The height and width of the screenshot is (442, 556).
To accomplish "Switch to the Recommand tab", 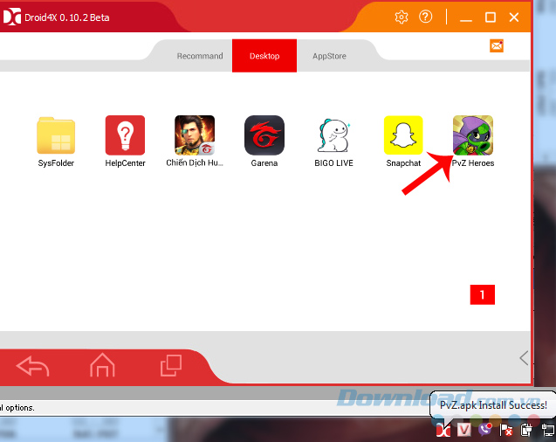I will (x=200, y=56).
